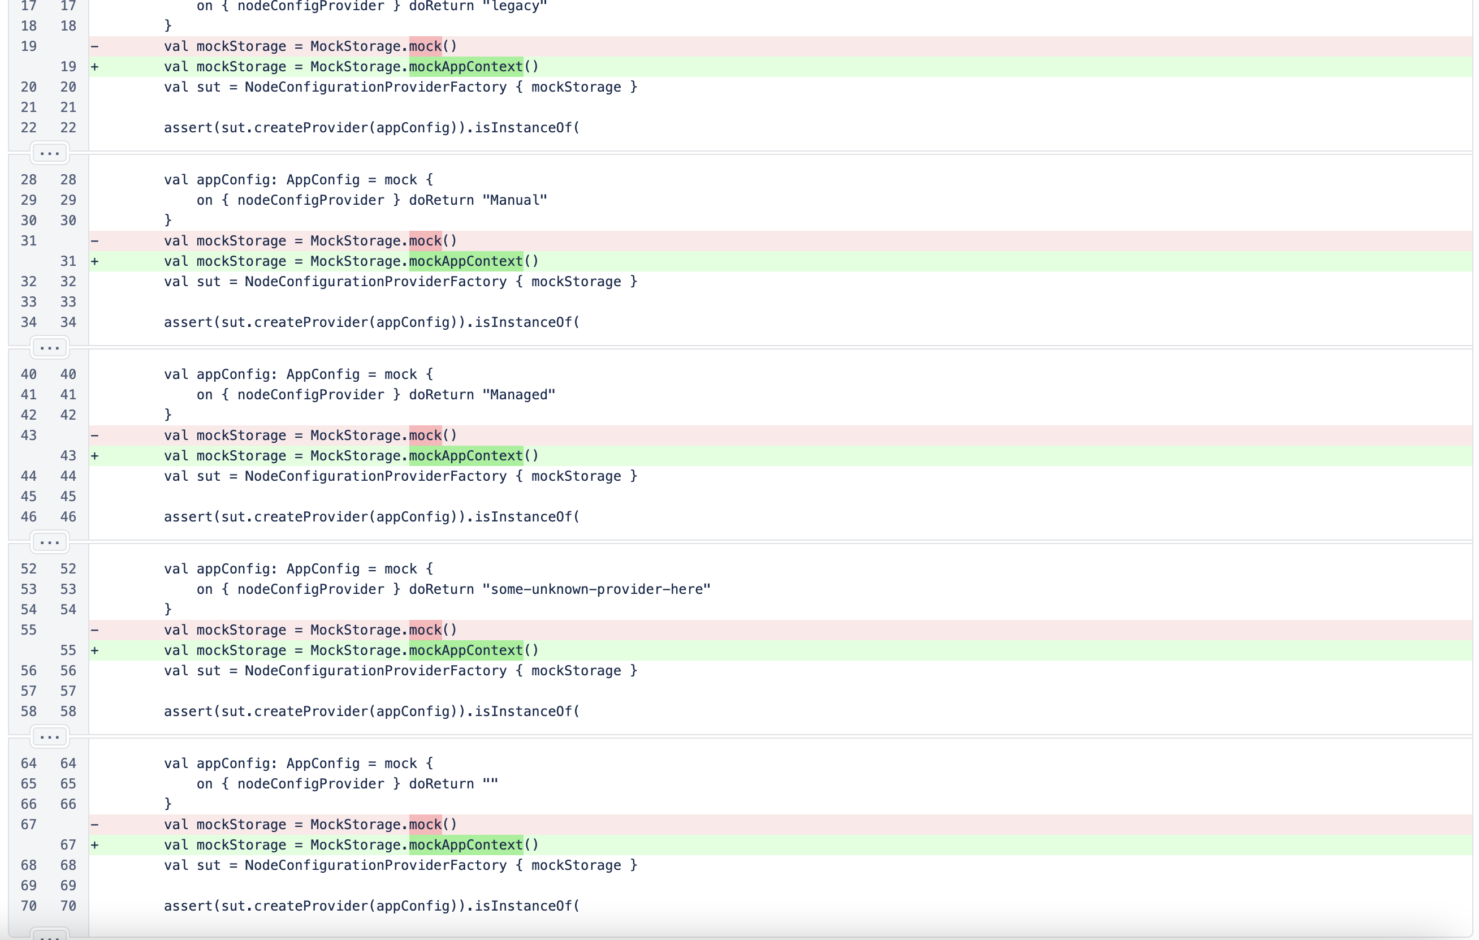Click highlighted mockAppContext on added line 31
Image resolution: width=1479 pixels, height=940 pixels.
[x=465, y=261]
